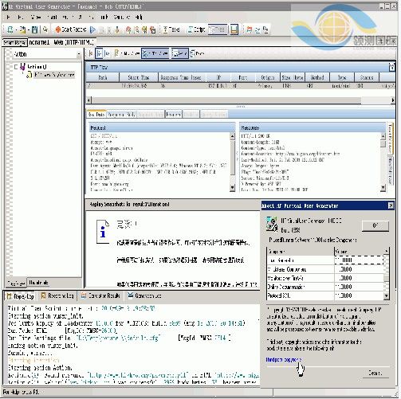Click right arrow of HTTP flow scrollbar
The image size is (401, 399).
(392, 100)
